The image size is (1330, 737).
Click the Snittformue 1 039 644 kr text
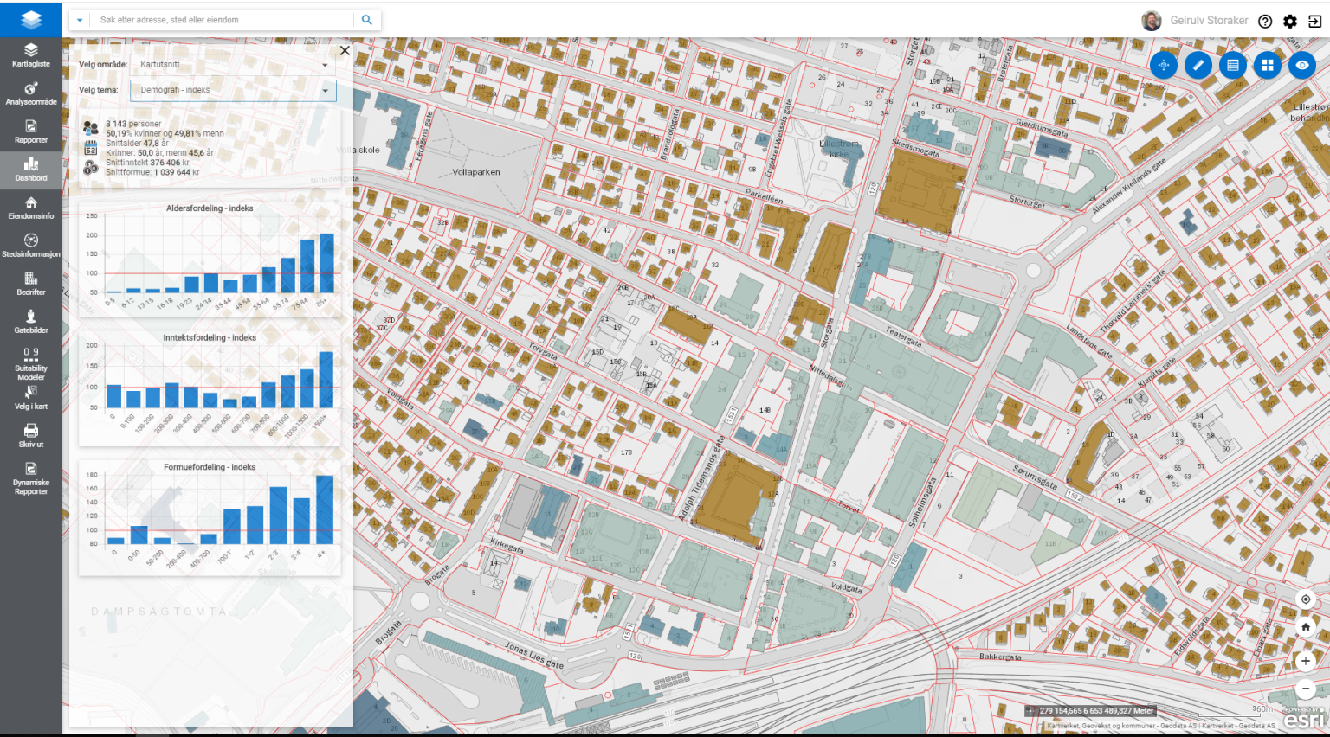click(152, 172)
